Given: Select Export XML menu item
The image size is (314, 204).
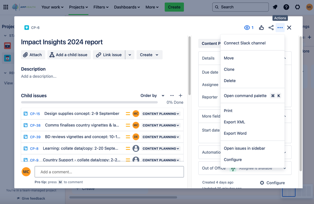Looking at the screenshot, I should [252, 122].
